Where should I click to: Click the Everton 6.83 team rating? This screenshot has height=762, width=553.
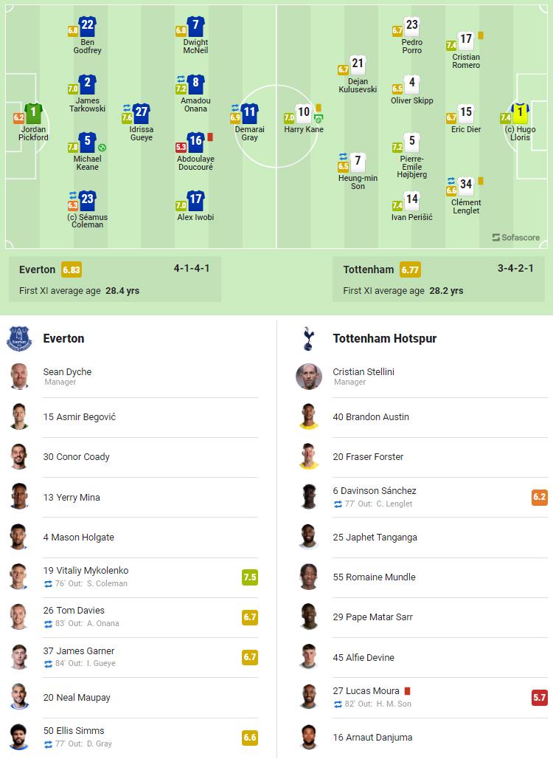[x=72, y=270]
